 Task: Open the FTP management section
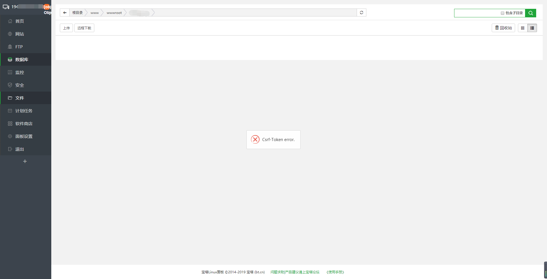coord(19,47)
